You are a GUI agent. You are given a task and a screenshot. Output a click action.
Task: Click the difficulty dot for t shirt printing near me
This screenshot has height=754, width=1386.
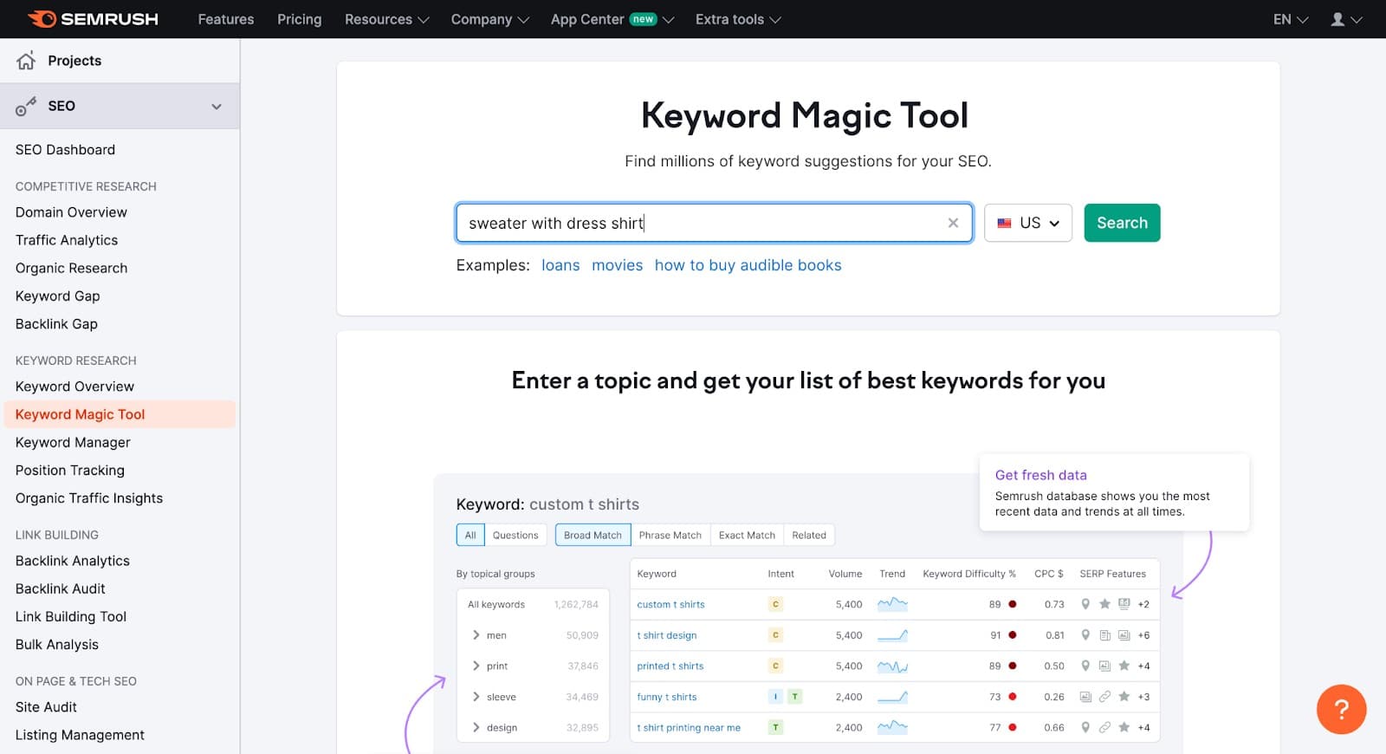click(x=1012, y=728)
